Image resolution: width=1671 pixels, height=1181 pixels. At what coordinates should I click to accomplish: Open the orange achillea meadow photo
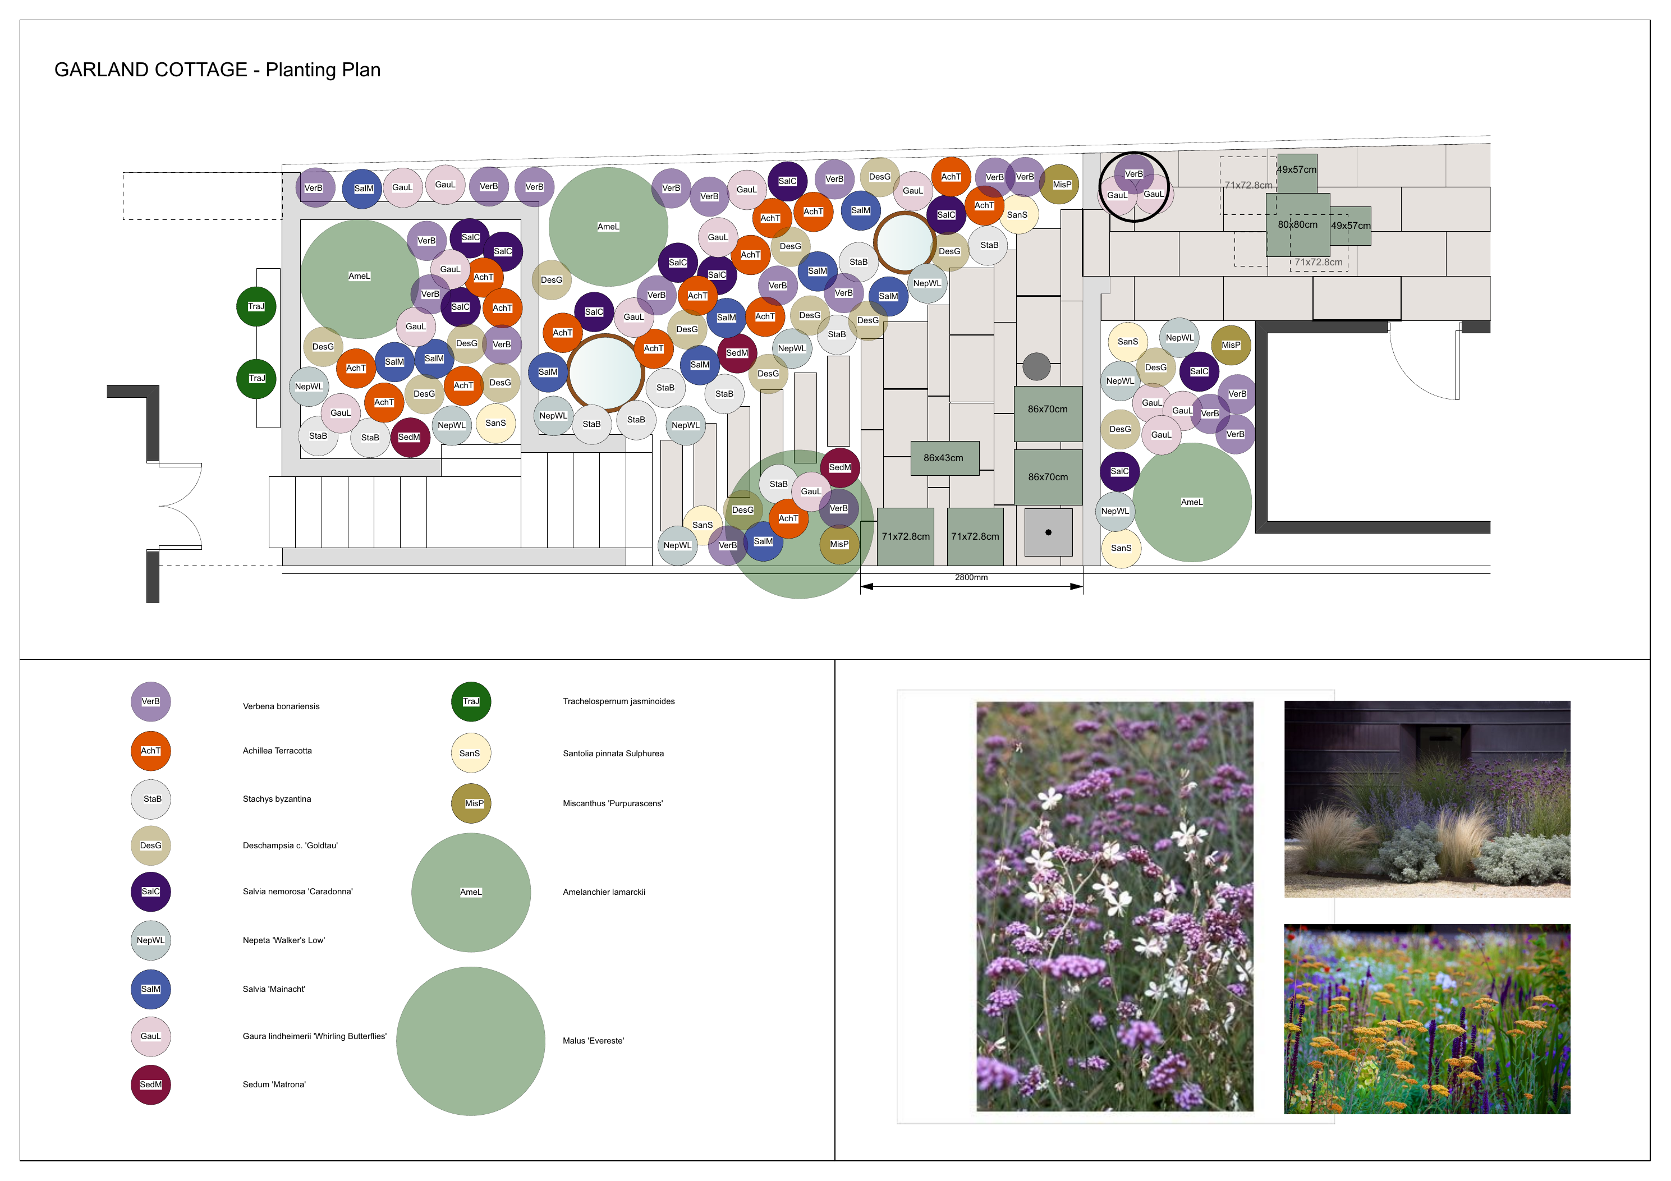(x=1426, y=1019)
